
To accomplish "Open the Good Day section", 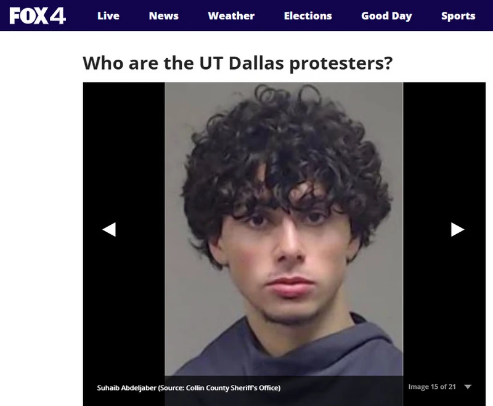I will click(x=386, y=16).
